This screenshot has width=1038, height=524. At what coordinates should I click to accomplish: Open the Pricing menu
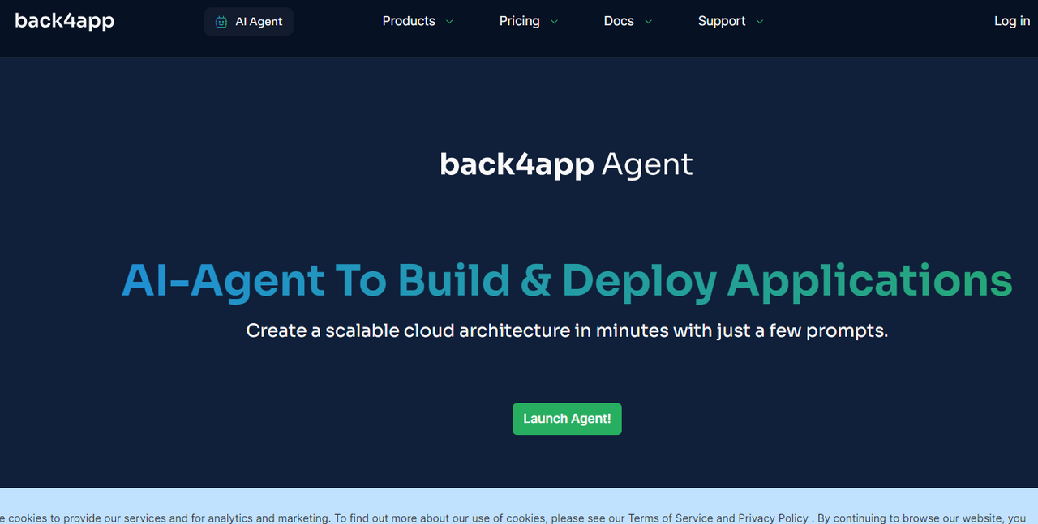pos(520,21)
